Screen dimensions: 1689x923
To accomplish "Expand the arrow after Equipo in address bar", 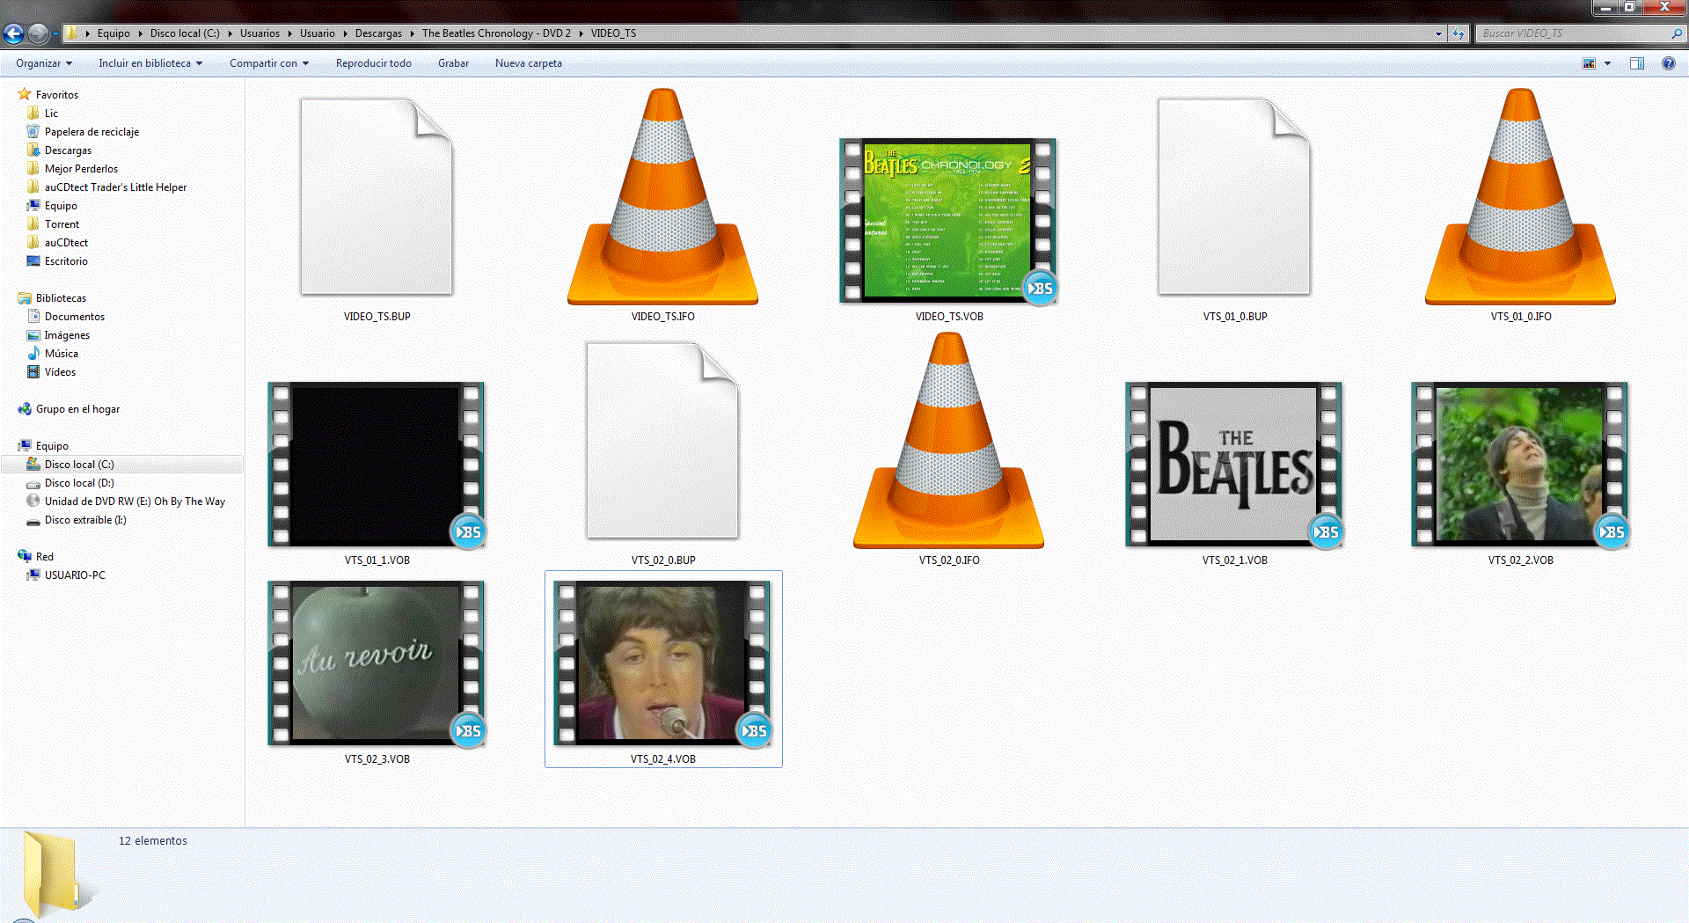I will click(x=140, y=33).
